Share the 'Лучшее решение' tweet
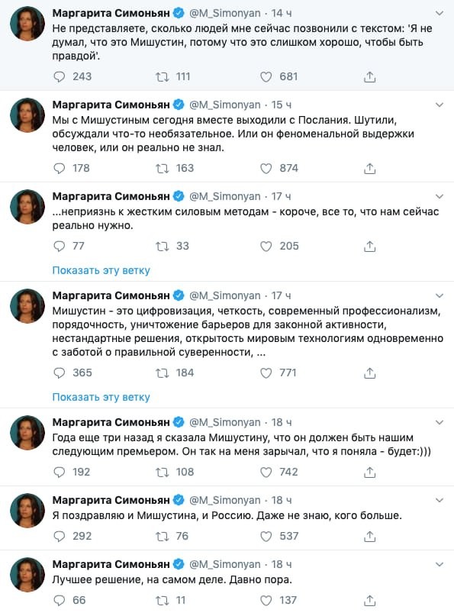Viewport: 454px width, 613px height. coord(369,601)
